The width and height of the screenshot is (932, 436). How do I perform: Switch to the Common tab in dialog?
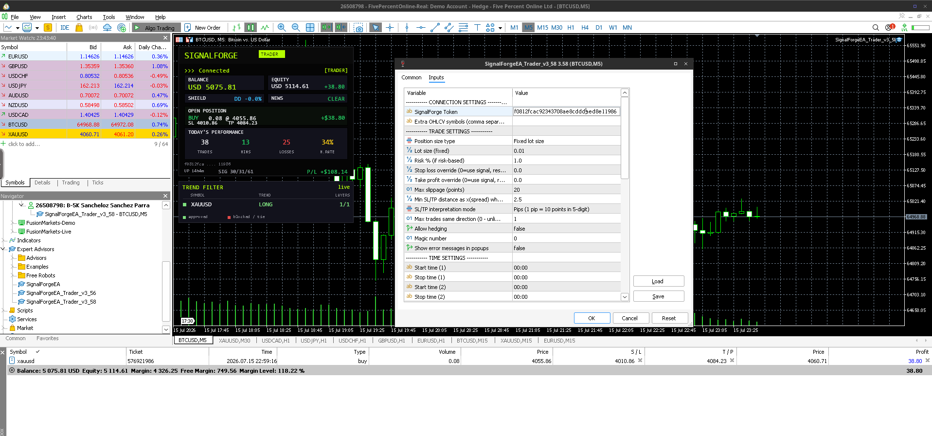pos(412,77)
